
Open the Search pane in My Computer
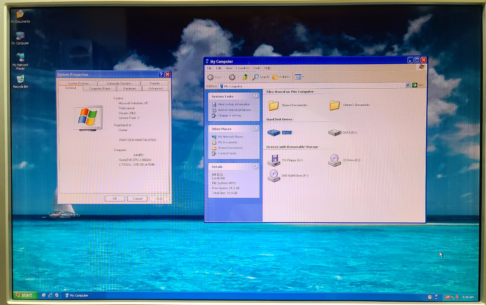[261, 77]
